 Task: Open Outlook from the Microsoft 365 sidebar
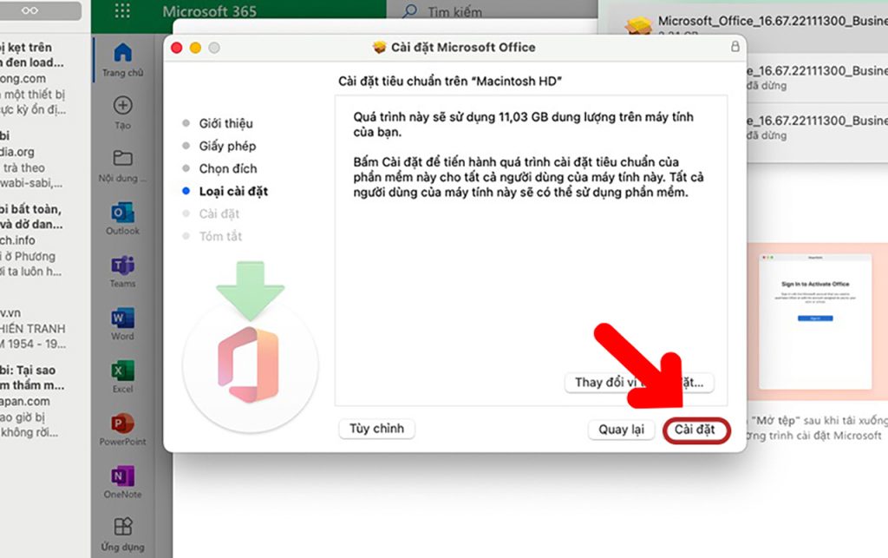(122, 215)
